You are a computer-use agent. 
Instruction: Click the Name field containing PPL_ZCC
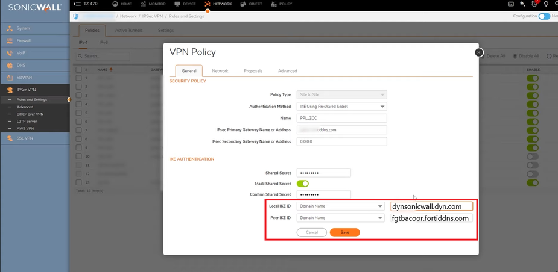click(341, 118)
